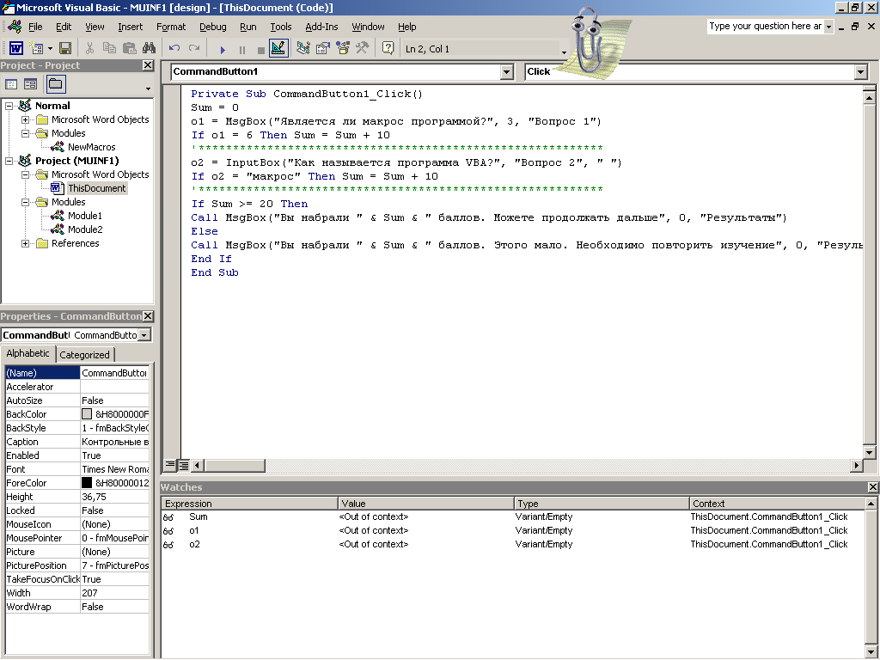Click the Paste clipboard icon
The width and height of the screenshot is (880, 660).
[129, 48]
